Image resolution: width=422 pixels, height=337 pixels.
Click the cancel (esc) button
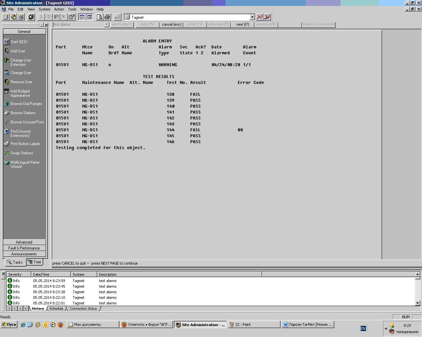point(171,25)
